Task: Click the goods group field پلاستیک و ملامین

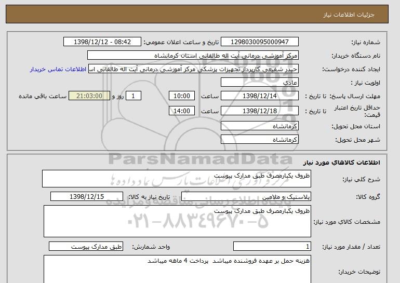Action: (246, 197)
